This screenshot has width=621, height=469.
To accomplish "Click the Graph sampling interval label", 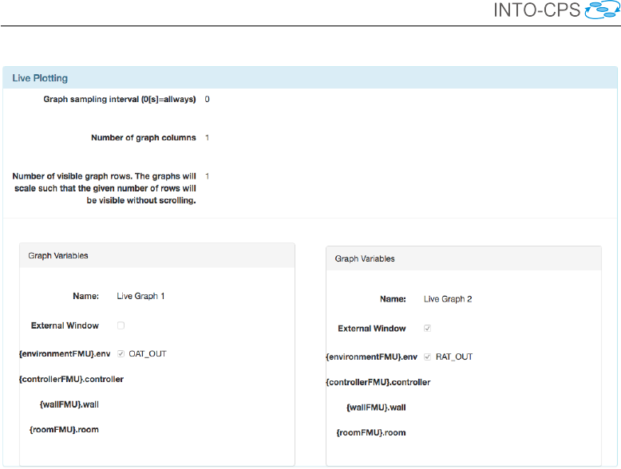I will (120, 100).
